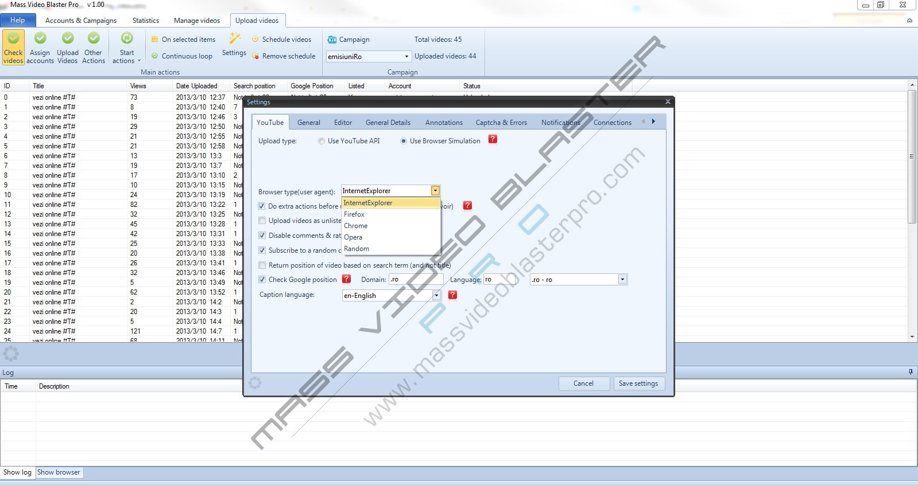This screenshot has width=918, height=486.
Task: Click the Assign accounts icon
Action: [x=40, y=48]
